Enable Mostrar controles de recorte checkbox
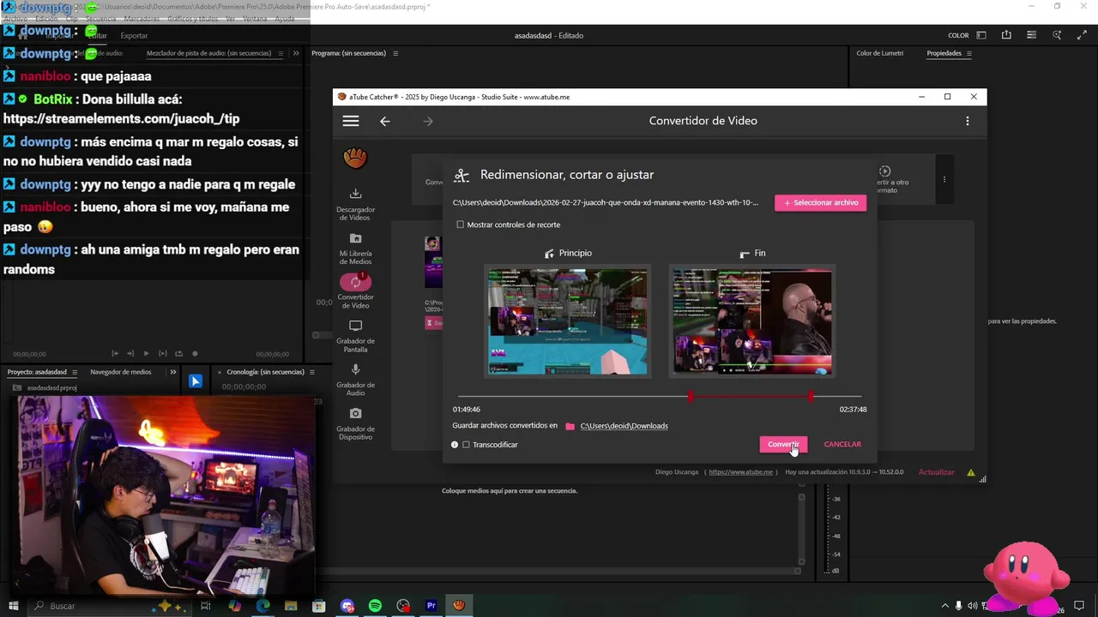1098x617 pixels. point(461,225)
